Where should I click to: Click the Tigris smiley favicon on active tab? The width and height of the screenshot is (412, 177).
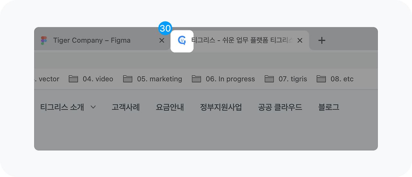pos(182,40)
